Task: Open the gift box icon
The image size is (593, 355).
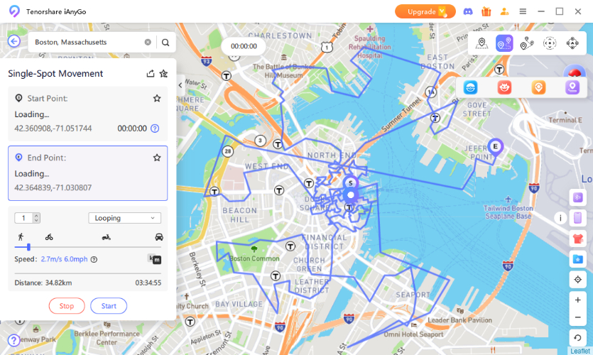Action: (x=486, y=12)
